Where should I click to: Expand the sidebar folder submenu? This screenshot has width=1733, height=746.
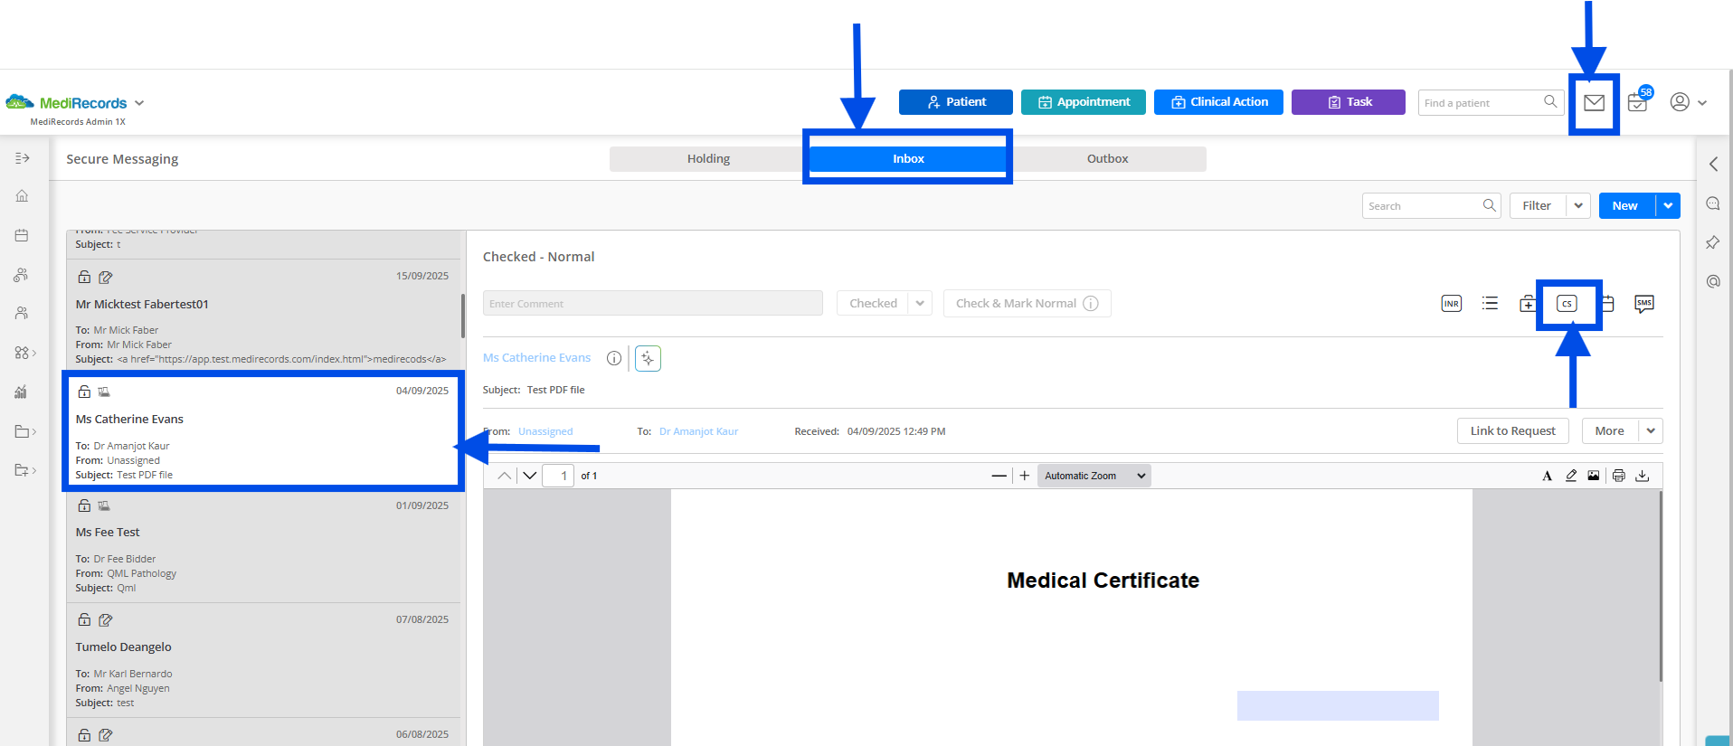click(25, 431)
